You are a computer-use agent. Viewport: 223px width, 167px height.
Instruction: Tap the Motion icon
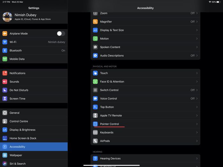[x=95, y=38]
